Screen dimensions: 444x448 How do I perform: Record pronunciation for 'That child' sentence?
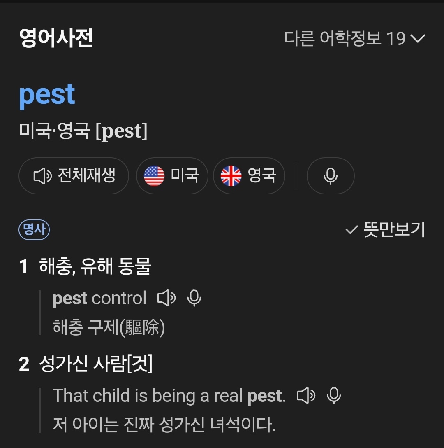[x=333, y=396]
